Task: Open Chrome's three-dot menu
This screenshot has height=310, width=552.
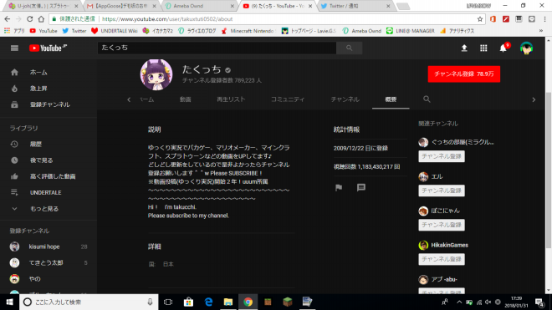Action: pyautogui.click(x=544, y=19)
